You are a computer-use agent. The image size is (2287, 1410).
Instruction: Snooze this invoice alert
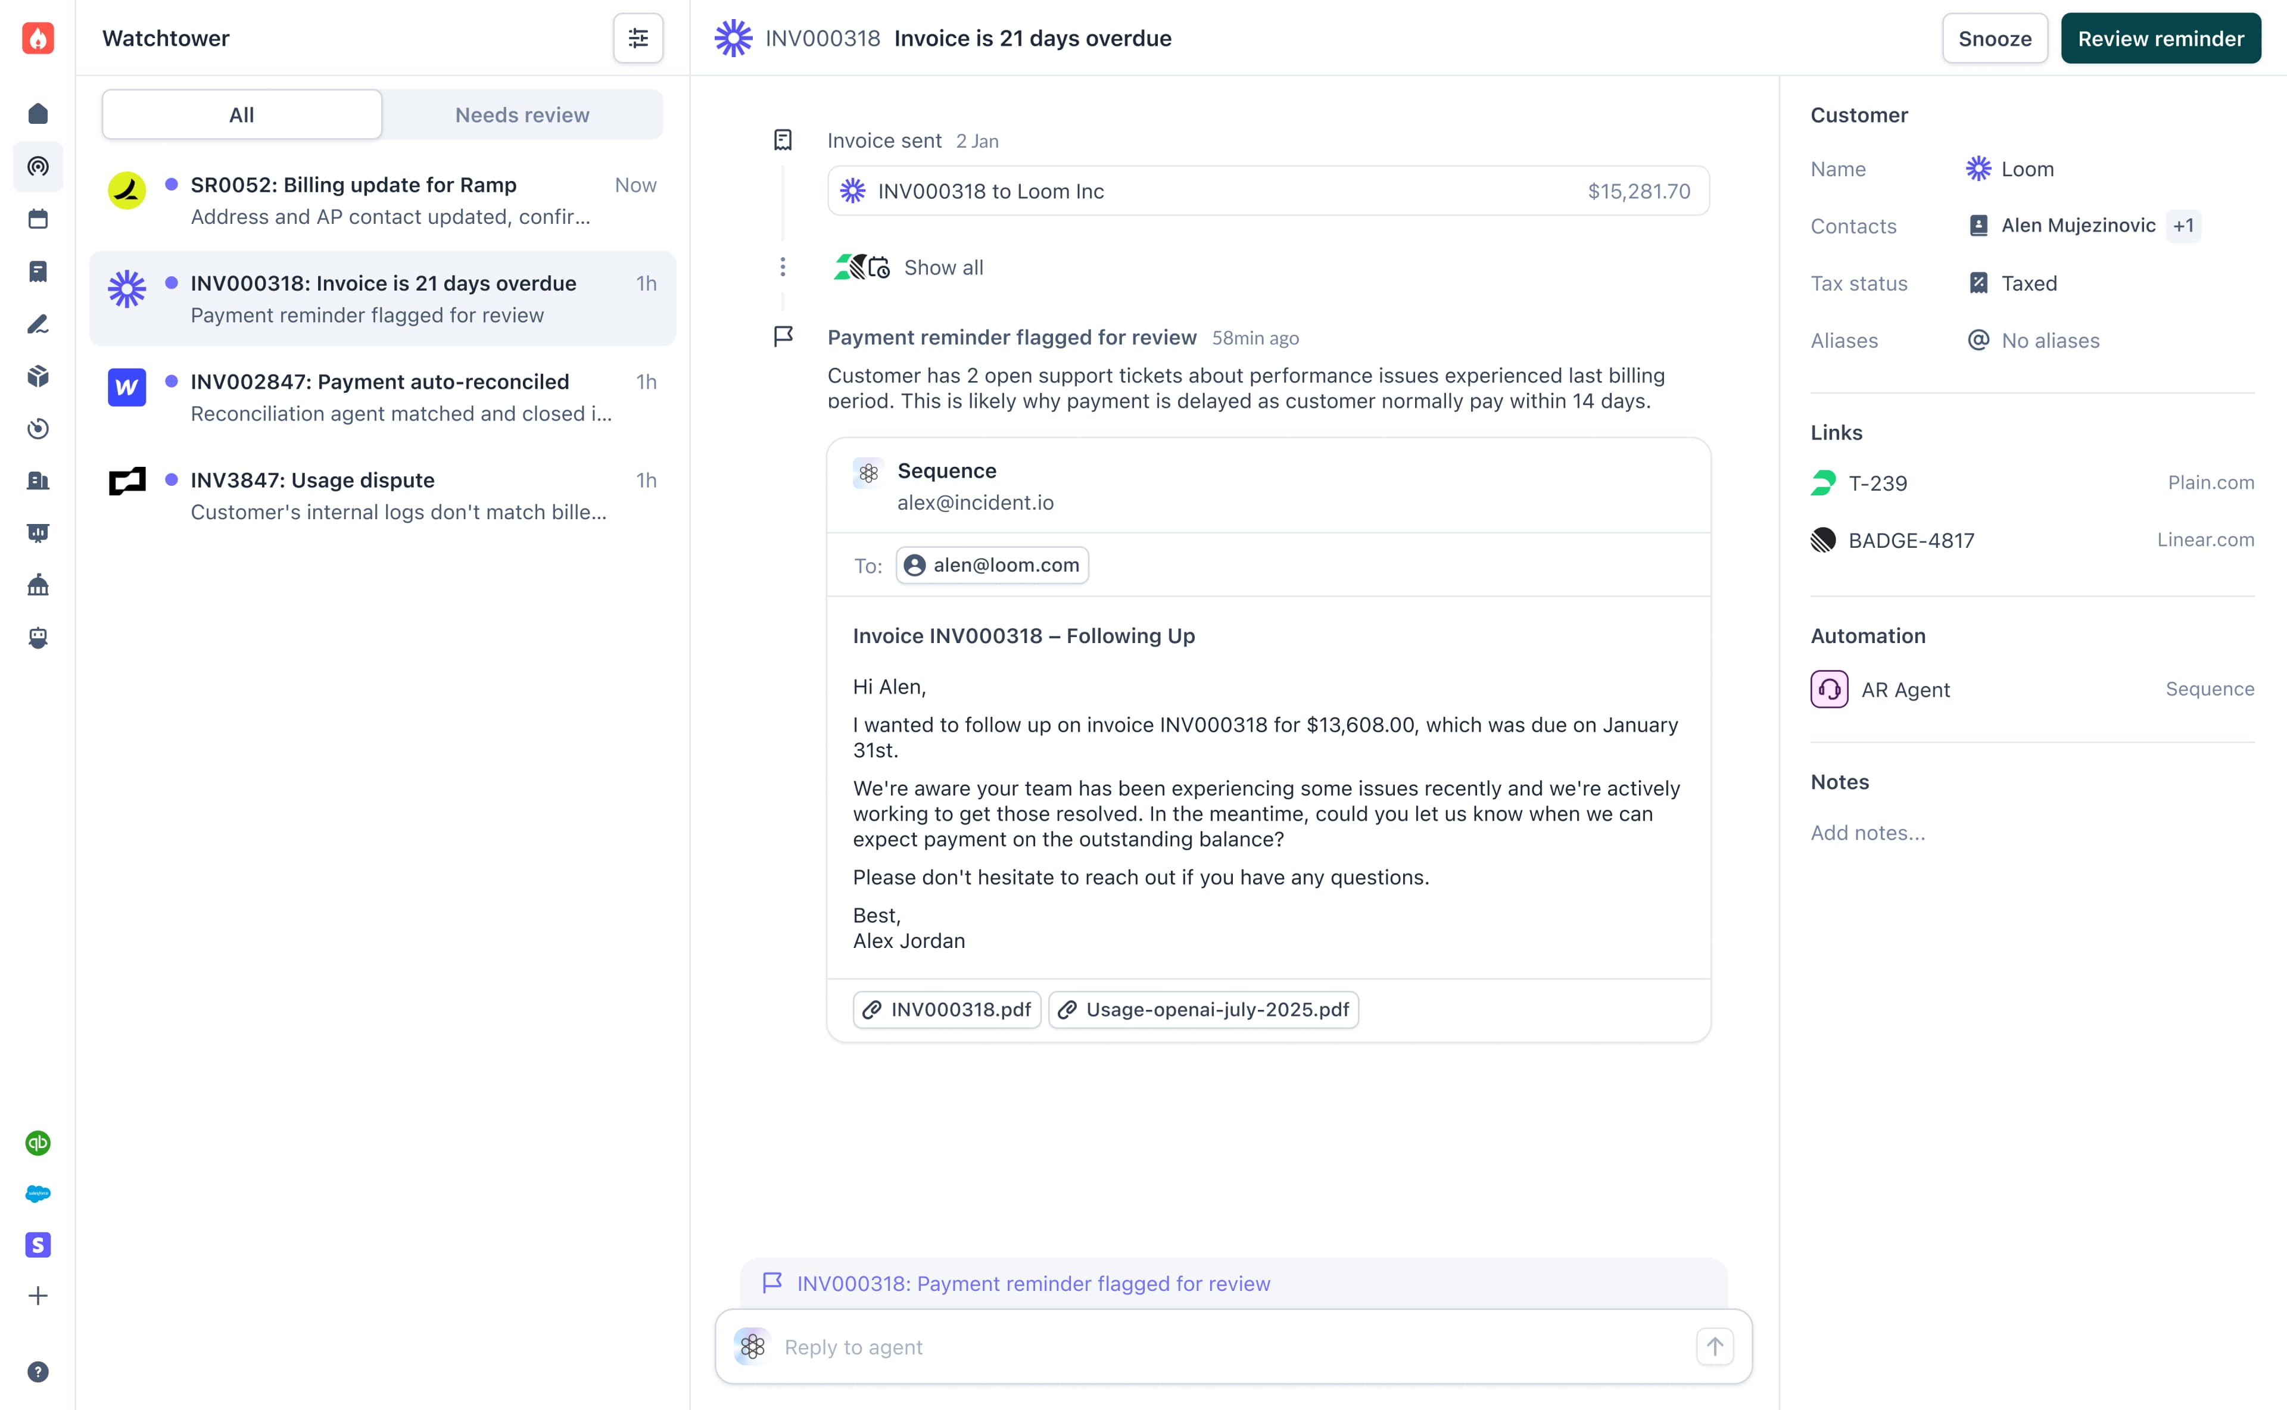coord(1994,38)
